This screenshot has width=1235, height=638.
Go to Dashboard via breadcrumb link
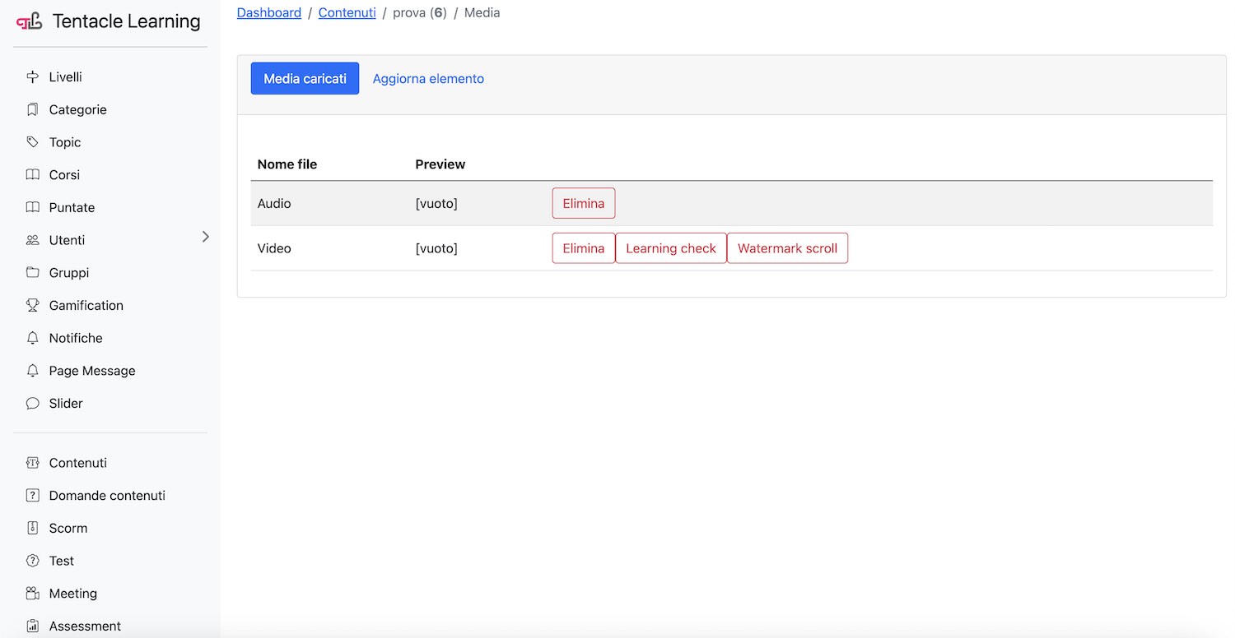coord(268,13)
